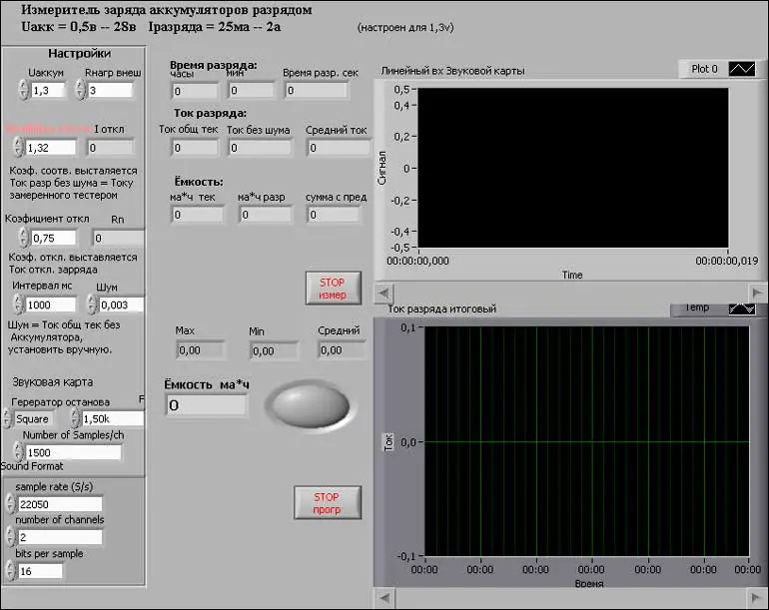Click the Коэфициент откл stepper arrows
Viewport: 769px width, 610px height.
[x=23, y=238]
